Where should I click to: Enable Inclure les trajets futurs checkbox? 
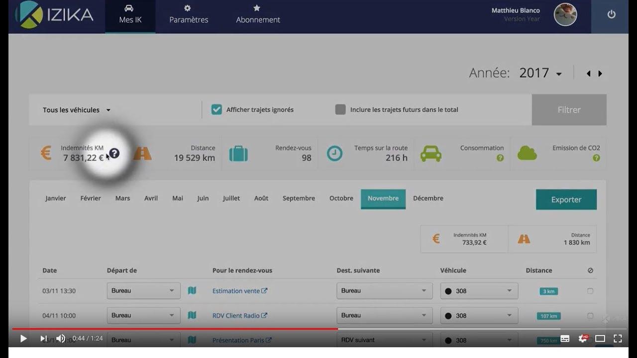(340, 110)
